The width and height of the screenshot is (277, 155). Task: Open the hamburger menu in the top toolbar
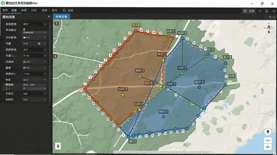pyautogui.click(x=274, y=11)
